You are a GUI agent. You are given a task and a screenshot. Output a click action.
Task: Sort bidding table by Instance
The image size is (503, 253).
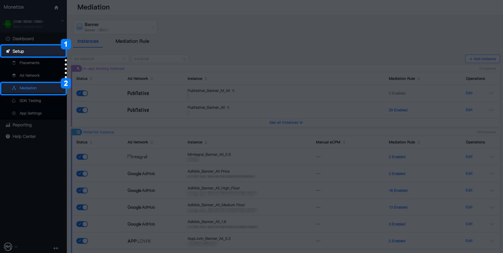pos(206,79)
